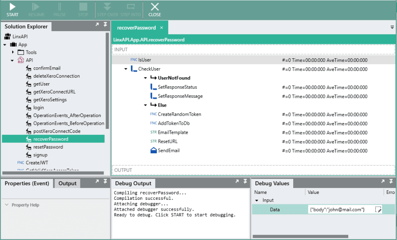Image resolution: width=397 pixels, height=240 pixels.
Task: Select the Solution Explorer tab
Action: tap(26, 27)
